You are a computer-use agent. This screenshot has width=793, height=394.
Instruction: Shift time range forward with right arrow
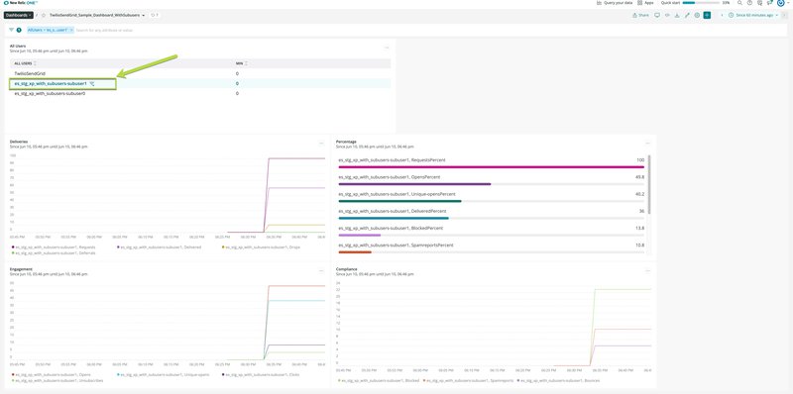click(x=784, y=15)
